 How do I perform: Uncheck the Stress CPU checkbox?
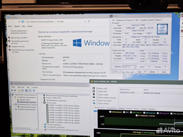(97, 89)
